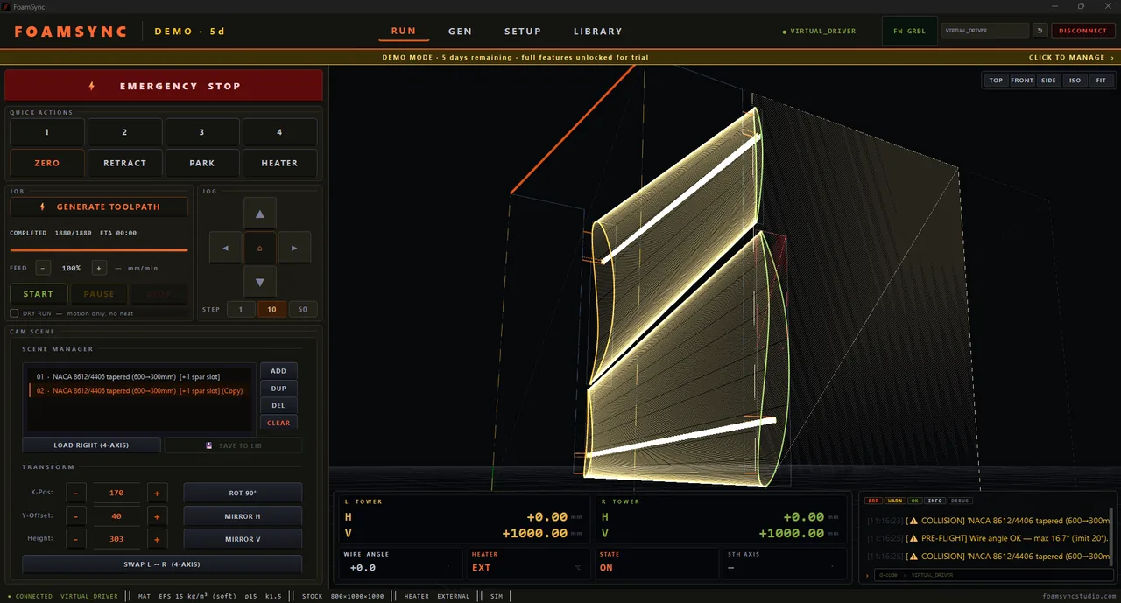
Task: Jog right with the right arrow
Action: point(294,248)
